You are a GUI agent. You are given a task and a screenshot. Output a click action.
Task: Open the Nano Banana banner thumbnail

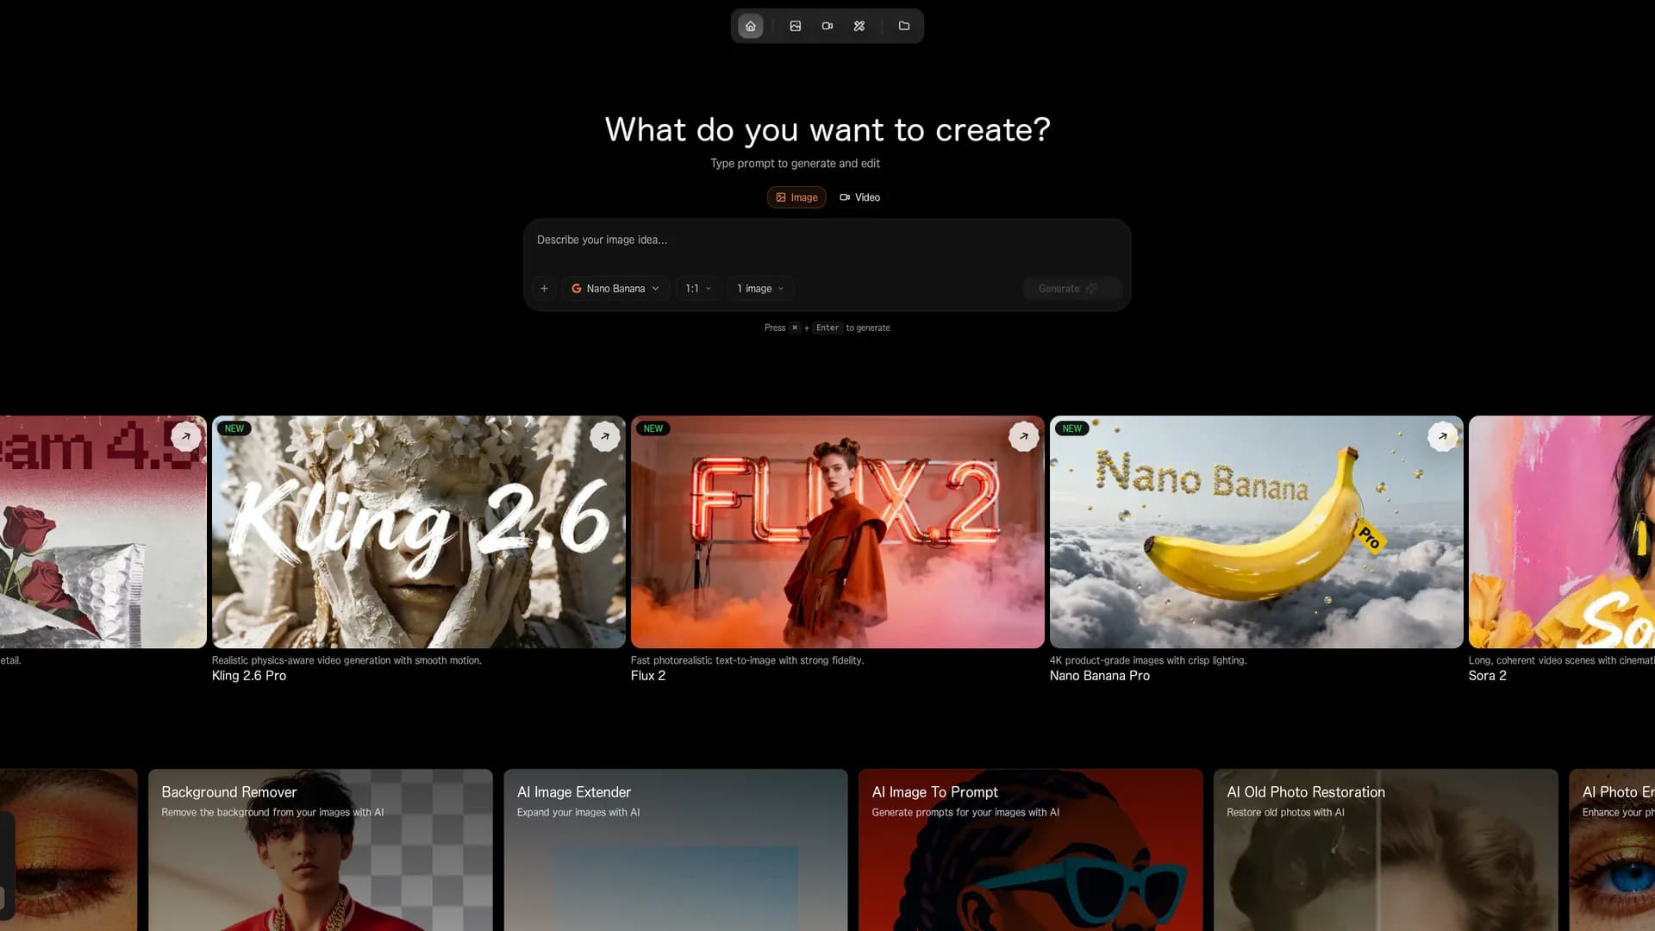[x=1256, y=532]
